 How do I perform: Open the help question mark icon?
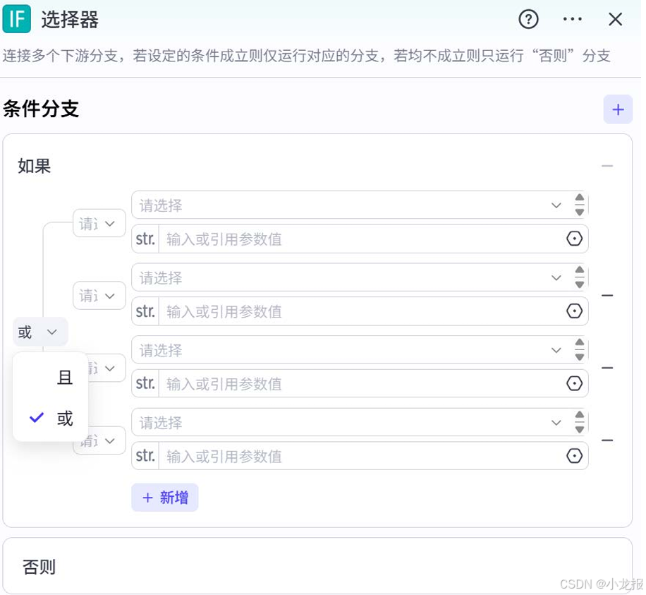pos(528,20)
